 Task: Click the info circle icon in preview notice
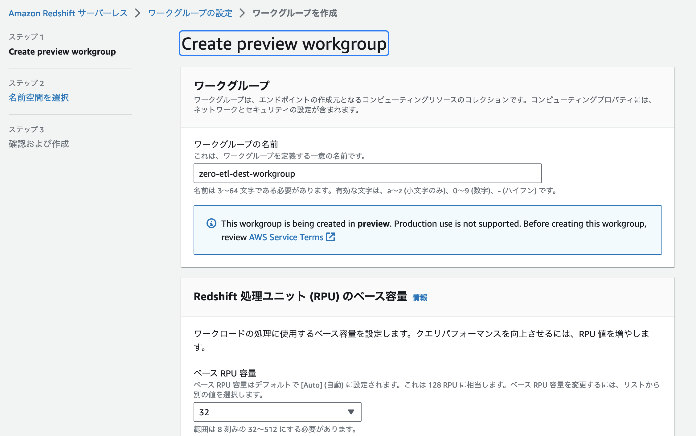click(x=211, y=223)
